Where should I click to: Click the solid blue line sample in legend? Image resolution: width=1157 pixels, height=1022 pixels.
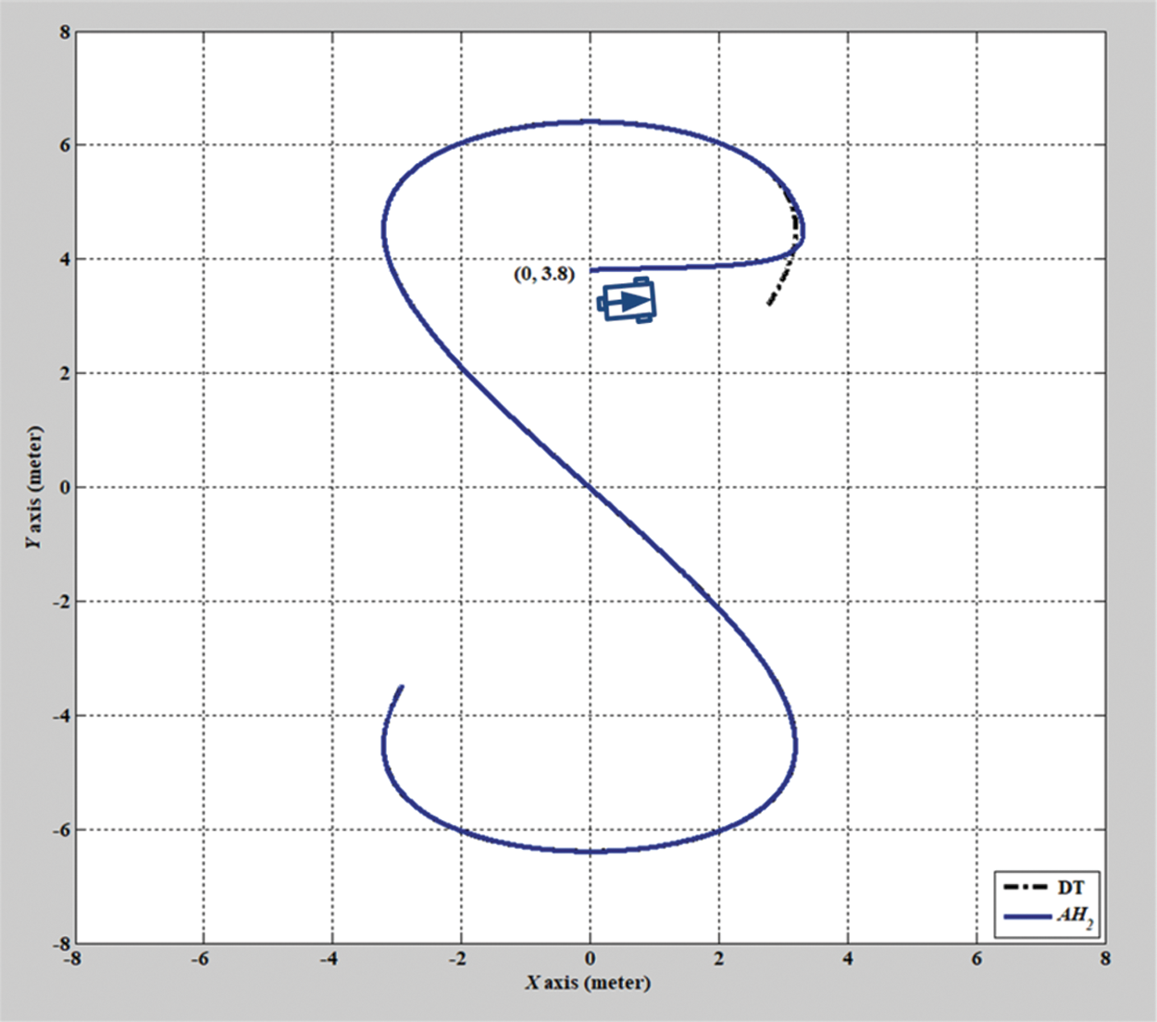(1026, 916)
